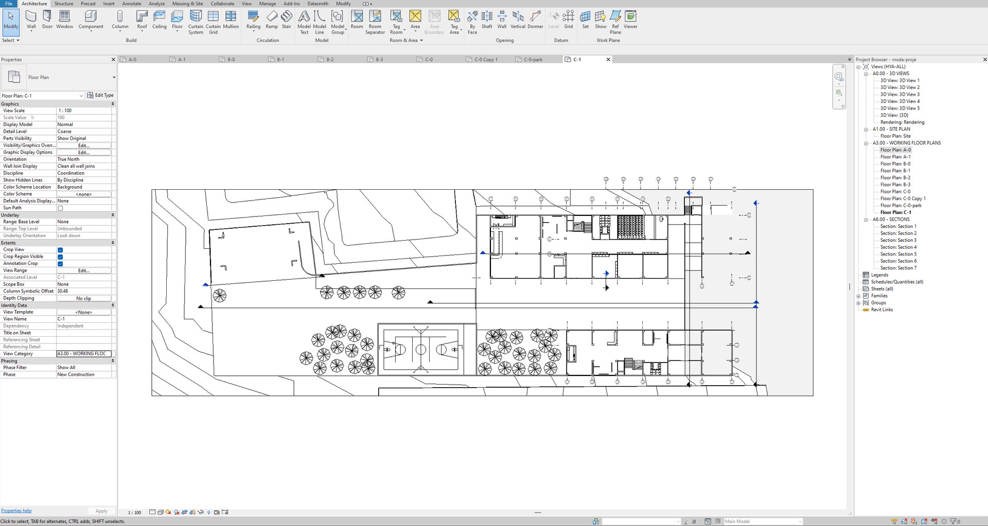Image resolution: width=988 pixels, height=526 pixels.
Task: Activate the Component tool
Action: (x=91, y=21)
